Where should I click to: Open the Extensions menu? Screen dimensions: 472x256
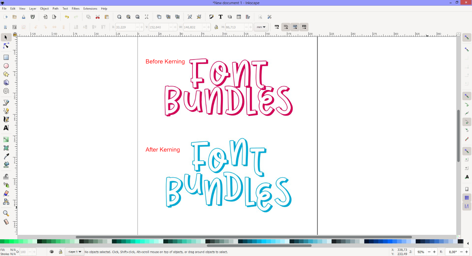(90, 9)
